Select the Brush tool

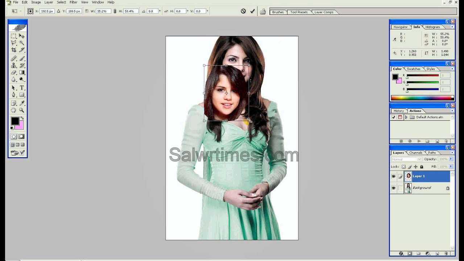point(22,58)
